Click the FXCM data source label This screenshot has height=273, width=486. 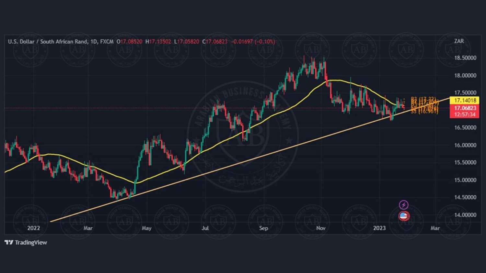107,41
